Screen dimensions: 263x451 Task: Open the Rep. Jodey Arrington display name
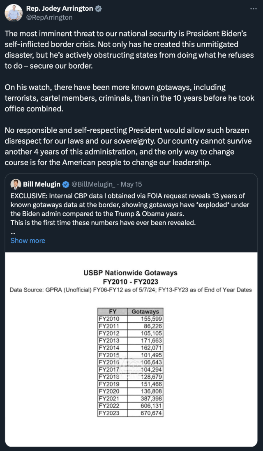pos(59,9)
